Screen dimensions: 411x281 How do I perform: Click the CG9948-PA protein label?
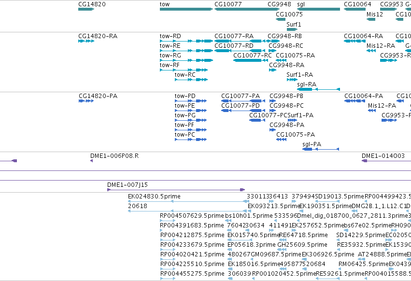pos(287,125)
